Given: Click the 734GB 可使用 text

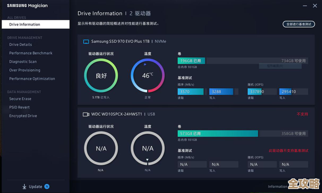Looking at the screenshot, I should pyautogui.click(x=293, y=61).
